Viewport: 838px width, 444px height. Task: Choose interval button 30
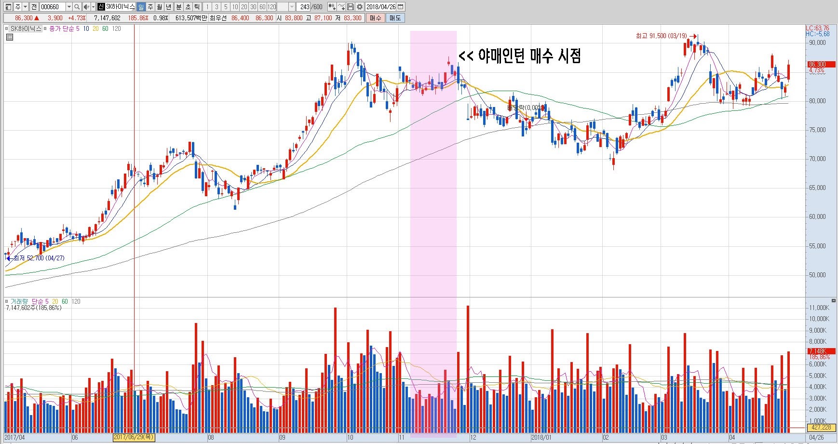tap(253, 7)
